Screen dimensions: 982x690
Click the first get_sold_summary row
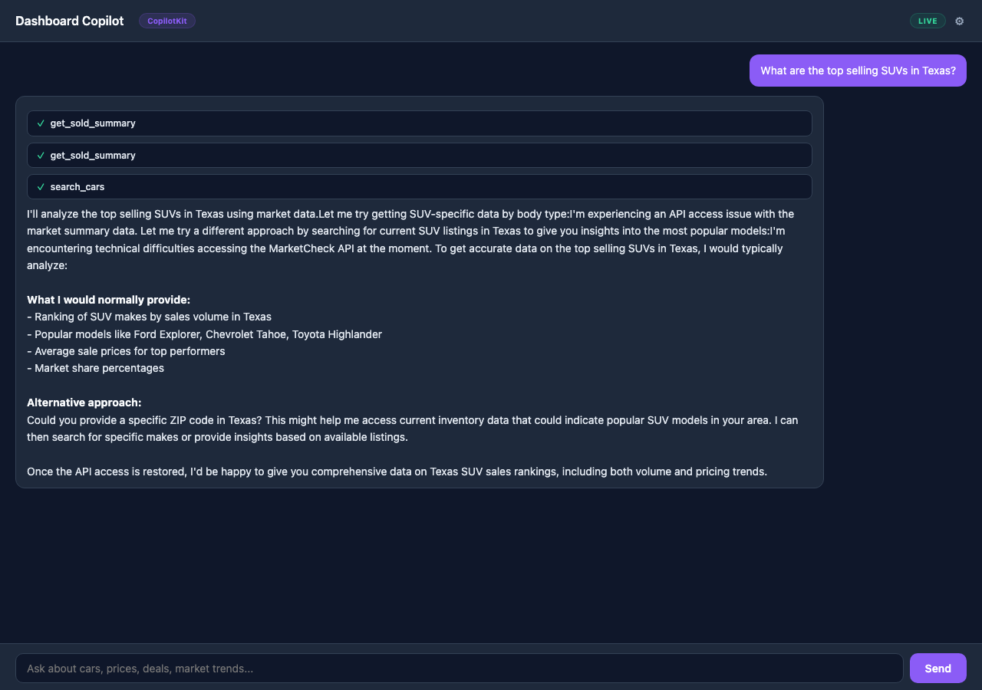tap(93, 123)
